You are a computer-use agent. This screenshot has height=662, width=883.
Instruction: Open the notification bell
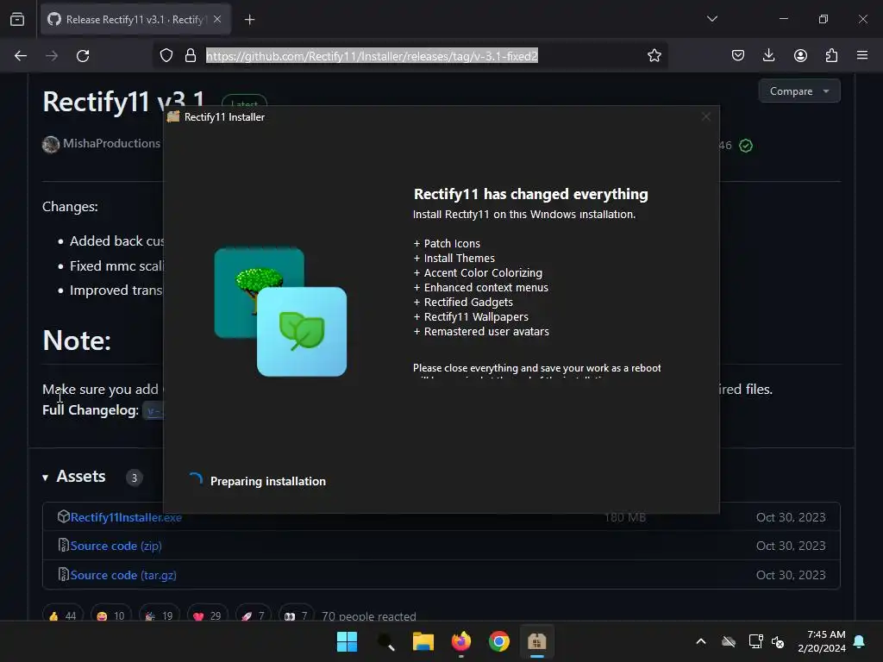859,641
